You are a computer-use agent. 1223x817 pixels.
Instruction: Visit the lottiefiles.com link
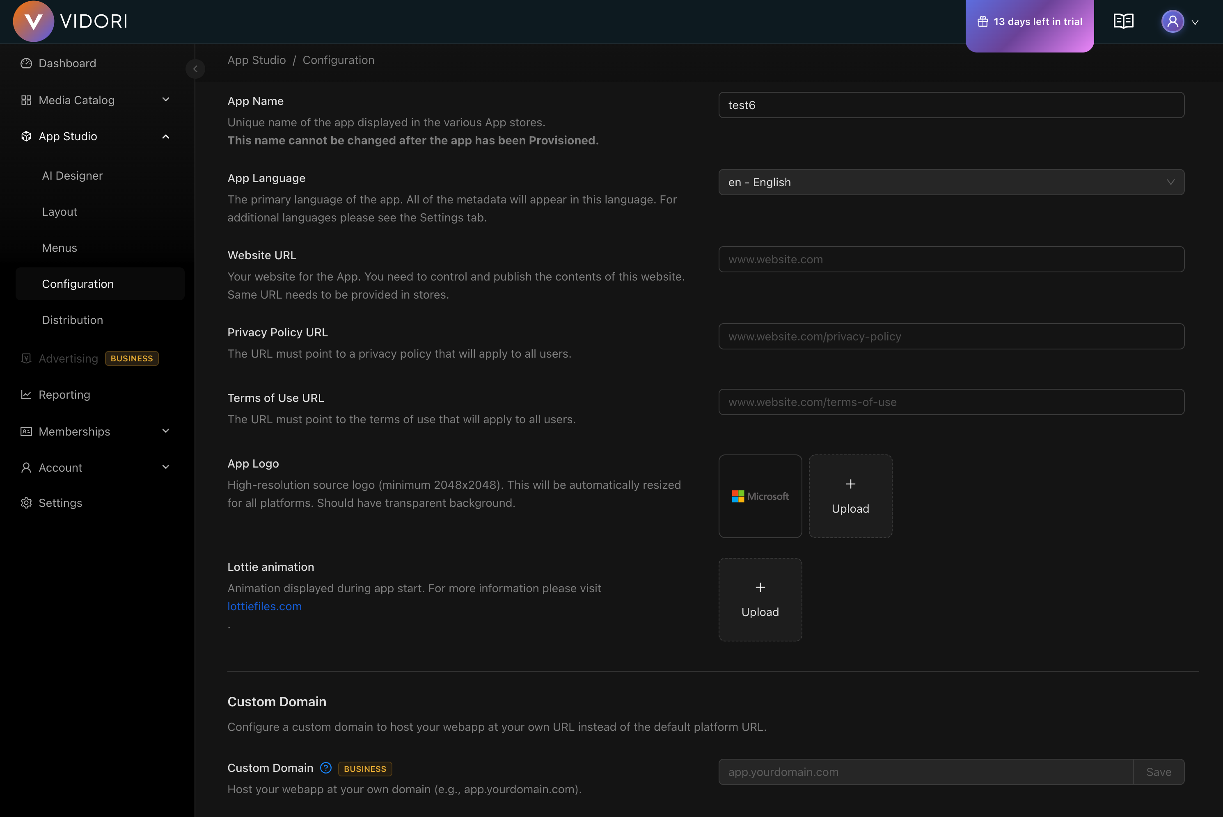(264, 606)
